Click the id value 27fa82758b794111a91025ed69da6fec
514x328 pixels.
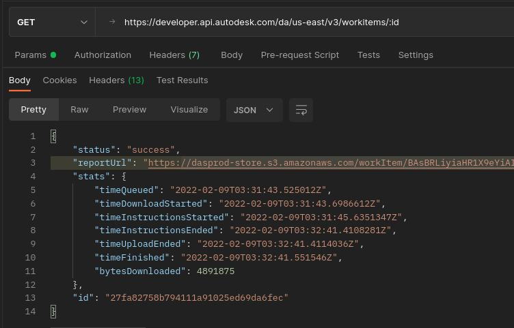click(197, 298)
